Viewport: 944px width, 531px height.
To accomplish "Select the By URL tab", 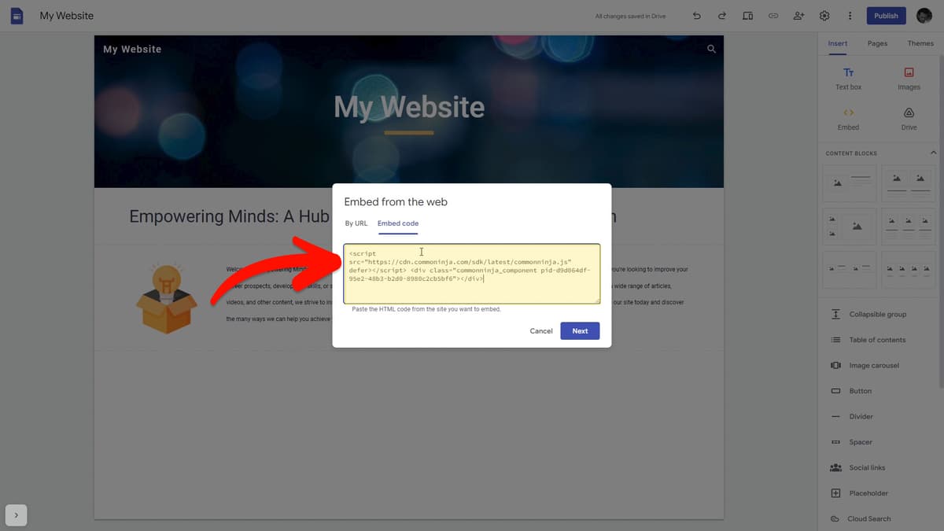I will coord(356,223).
